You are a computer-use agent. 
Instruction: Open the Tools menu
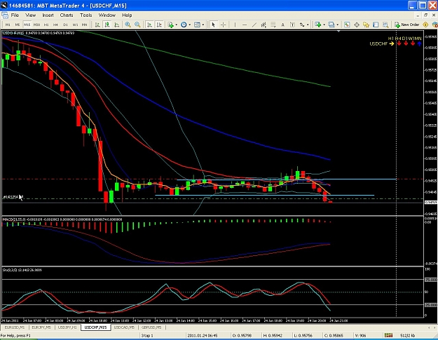point(85,15)
